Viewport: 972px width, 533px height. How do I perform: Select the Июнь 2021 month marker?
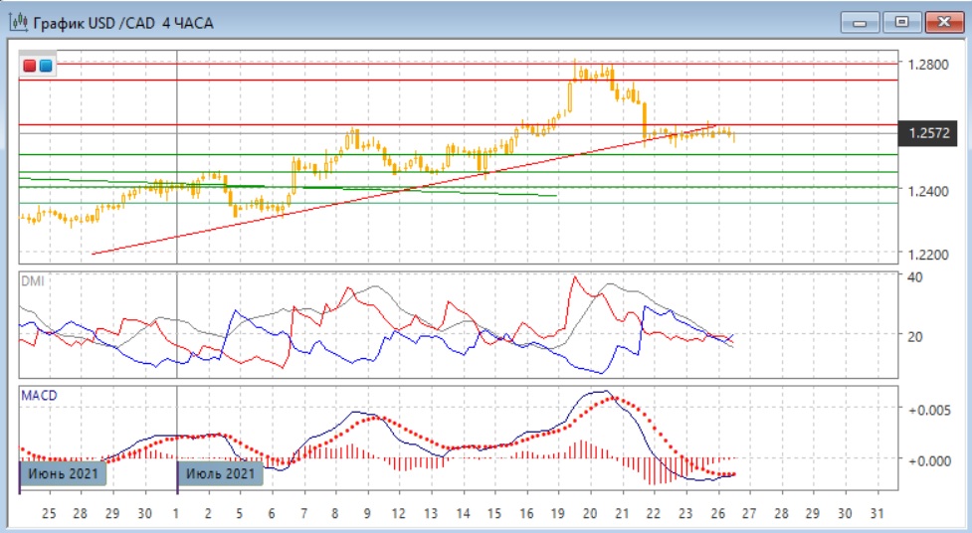pos(62,474)
